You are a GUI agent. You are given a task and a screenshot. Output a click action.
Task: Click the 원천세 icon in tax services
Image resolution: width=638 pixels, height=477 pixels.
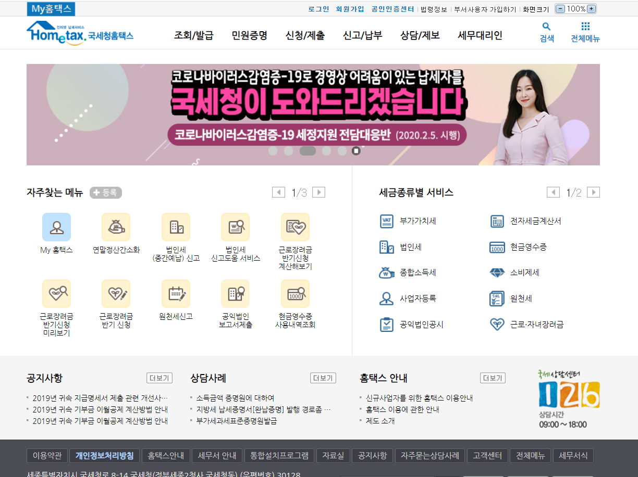click(x=497, y=299)
